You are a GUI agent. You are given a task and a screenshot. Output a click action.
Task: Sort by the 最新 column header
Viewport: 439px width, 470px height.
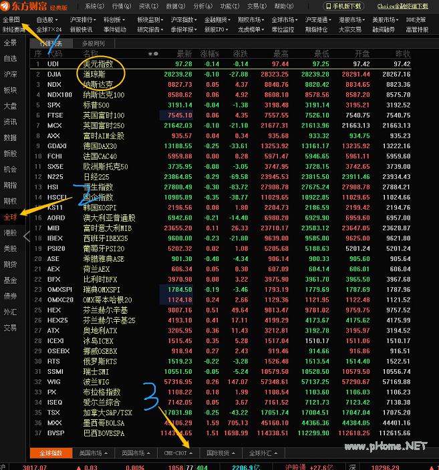click(184, 54)
